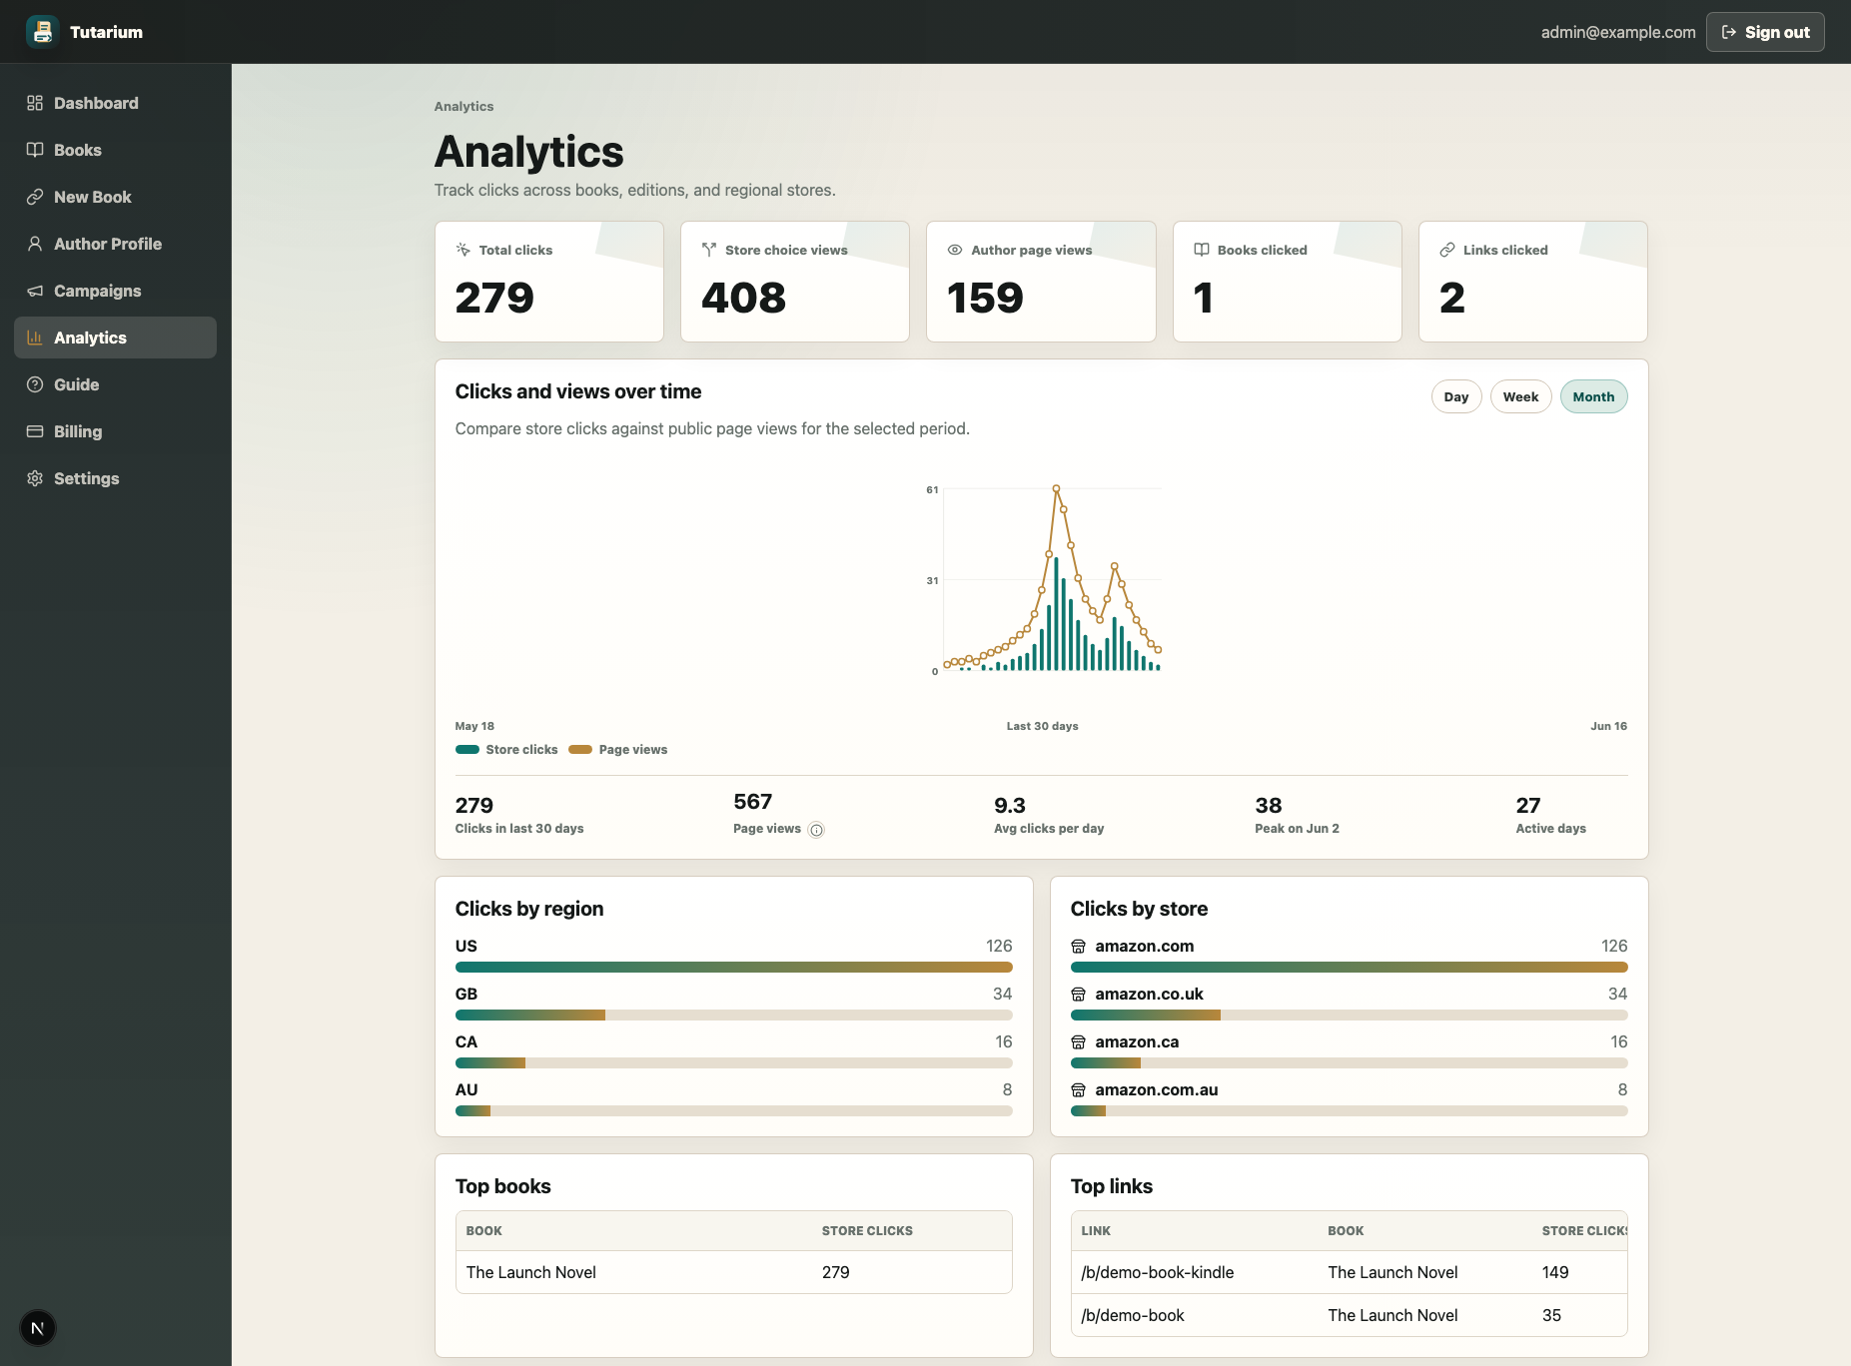
Task: Click the Books clicked book icon
Action: [x=1202, y=250]
